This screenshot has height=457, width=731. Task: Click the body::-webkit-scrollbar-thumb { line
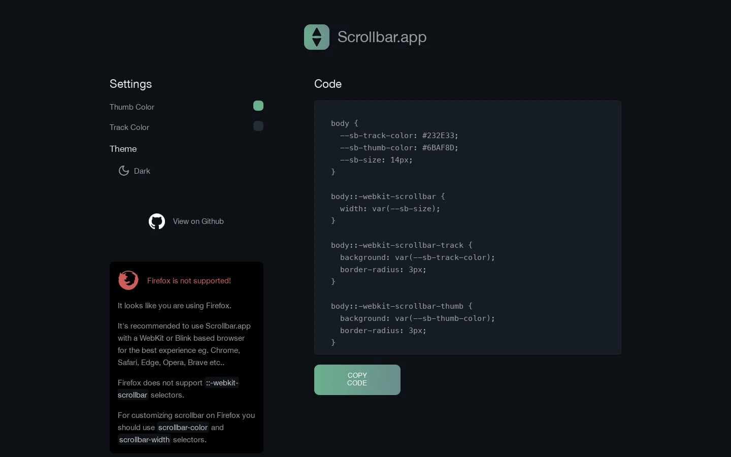click(x=402, y=306)
